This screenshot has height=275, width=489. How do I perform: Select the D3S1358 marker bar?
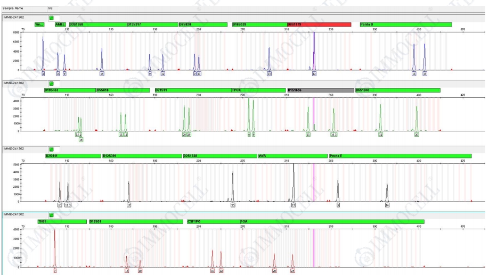98,24
